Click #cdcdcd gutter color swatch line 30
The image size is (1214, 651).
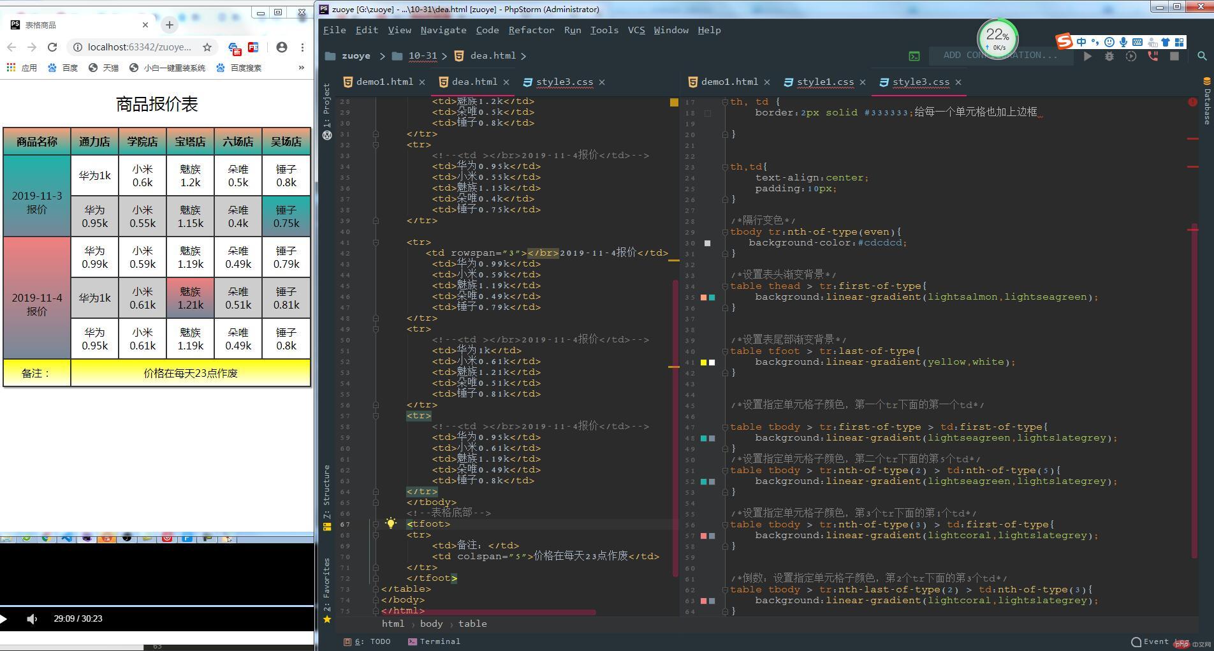707,243
